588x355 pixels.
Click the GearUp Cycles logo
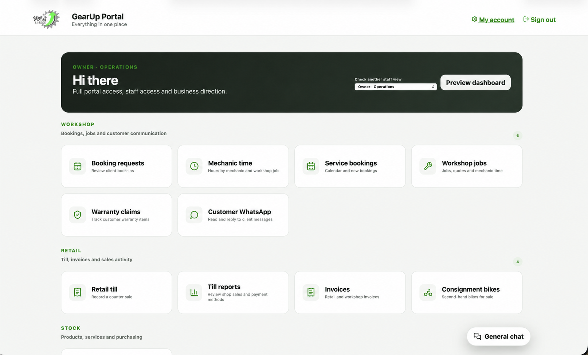tap(46, 20)
